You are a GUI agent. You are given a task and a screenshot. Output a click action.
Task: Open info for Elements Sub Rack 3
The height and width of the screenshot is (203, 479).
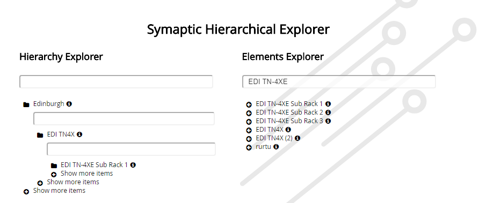[328, 121]
